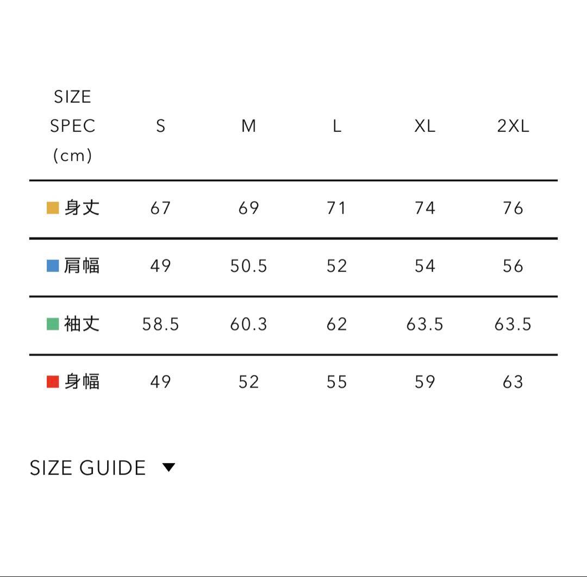This screenshot has height=577, width=587.
Task: Click the 60.3 sleeve length value
Action: pos(248,324)
